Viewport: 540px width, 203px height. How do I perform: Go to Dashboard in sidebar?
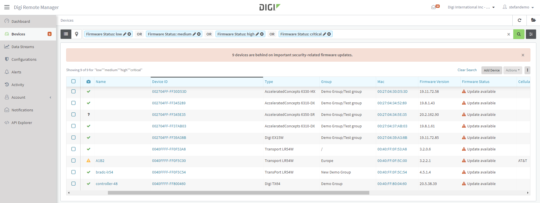pyautogui.click(x=28, y=21)
